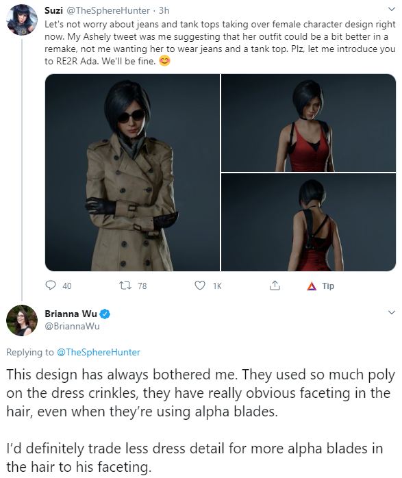Click the Suzi display name
This screenshot has height=478, width=402.
tap(53, 10)
